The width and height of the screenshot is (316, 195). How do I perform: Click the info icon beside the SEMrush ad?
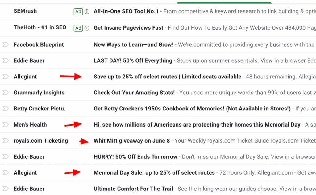(87, 11)
